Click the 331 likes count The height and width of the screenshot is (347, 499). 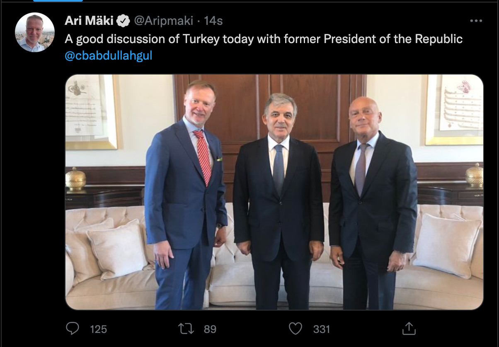point(321,329)
